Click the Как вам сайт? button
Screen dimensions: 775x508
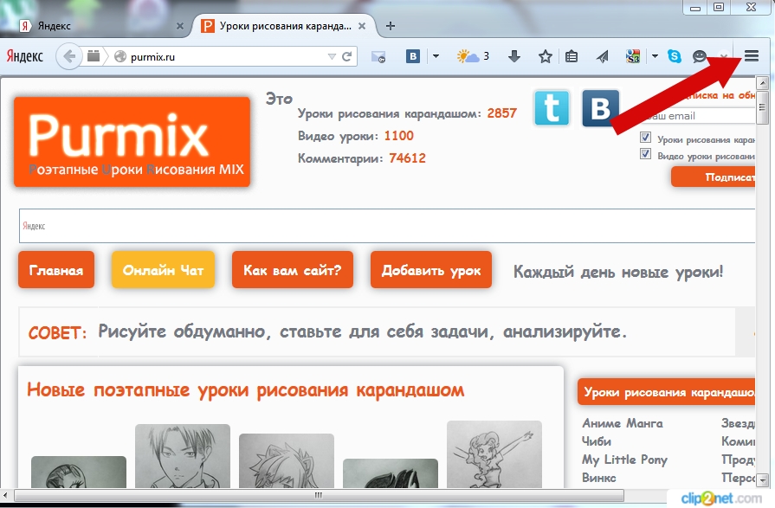[293, 270]
